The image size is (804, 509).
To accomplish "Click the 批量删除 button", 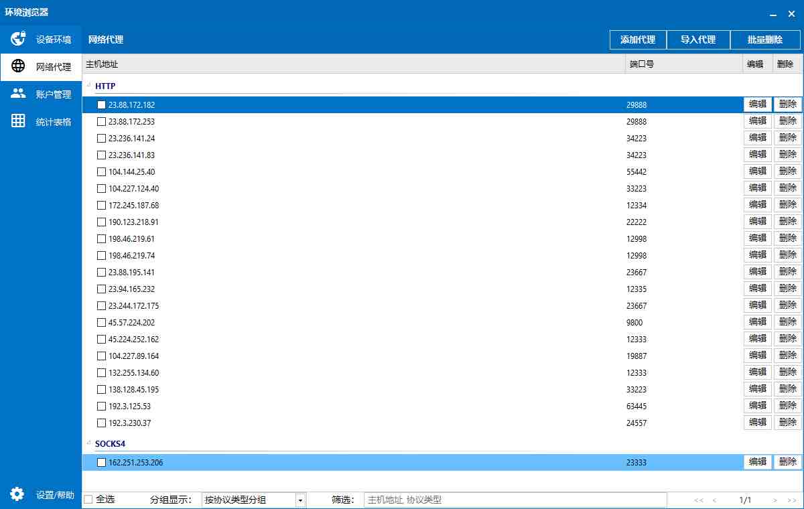I will tap(765, 40).
